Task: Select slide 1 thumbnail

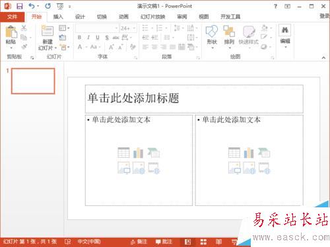Action: tap(33, 81)
